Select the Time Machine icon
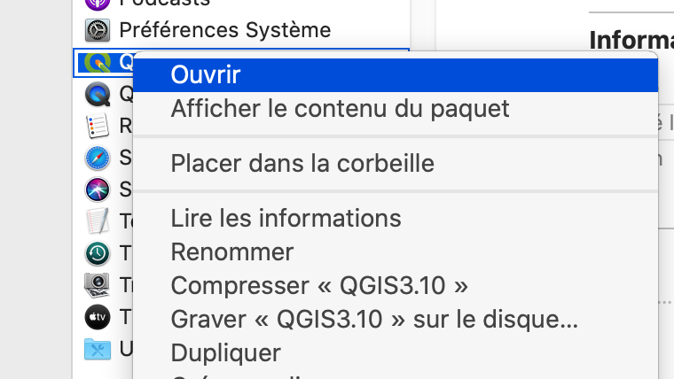This screenshot has width=674, height=379. tap(97, 253)
